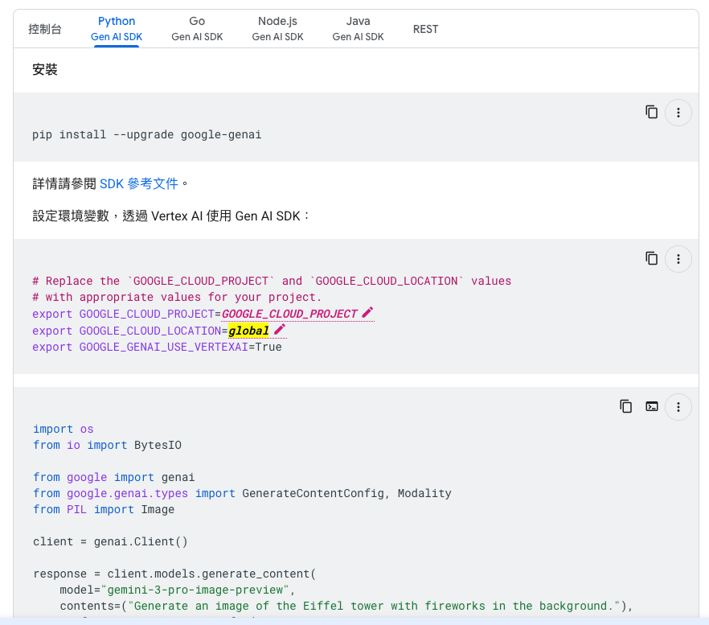Open the overflow menu on the pip install block

678,112
